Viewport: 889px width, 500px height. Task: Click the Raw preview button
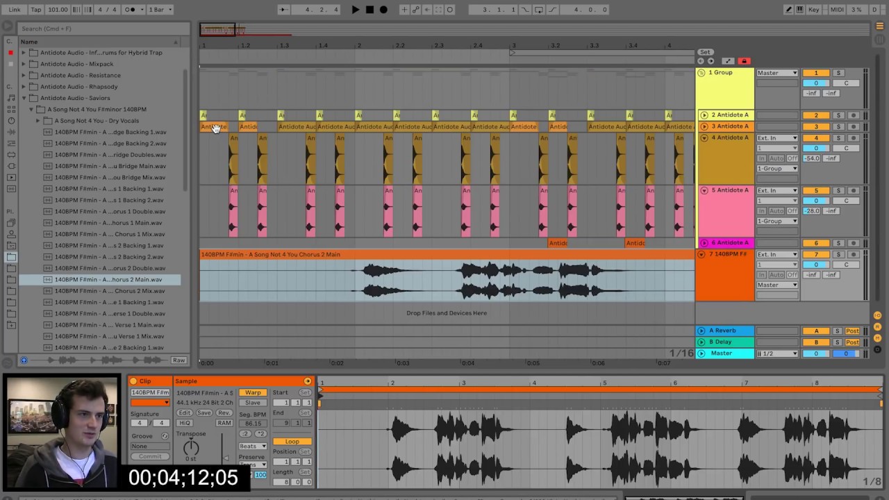178,360
